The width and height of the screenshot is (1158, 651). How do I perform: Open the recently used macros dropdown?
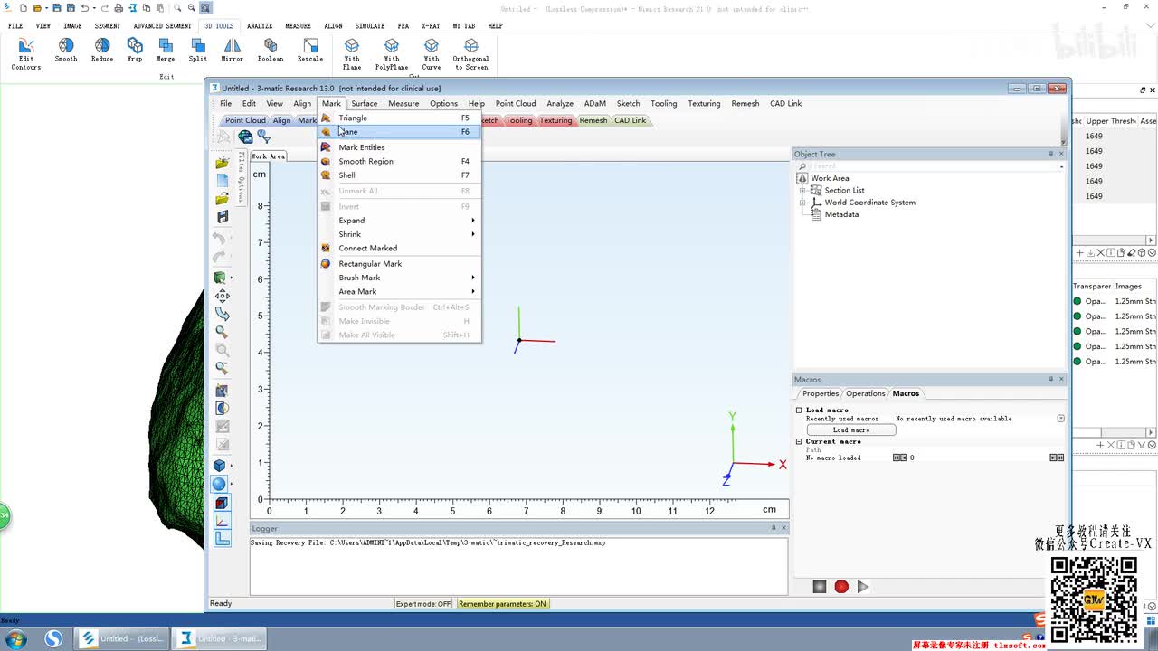pos(1061,419)
